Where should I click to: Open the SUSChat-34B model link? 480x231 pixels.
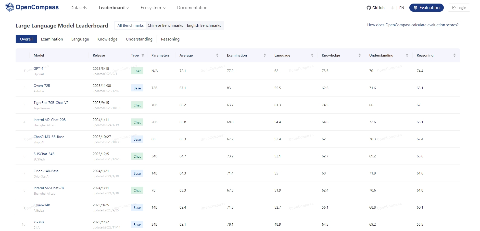coord(44,154)
